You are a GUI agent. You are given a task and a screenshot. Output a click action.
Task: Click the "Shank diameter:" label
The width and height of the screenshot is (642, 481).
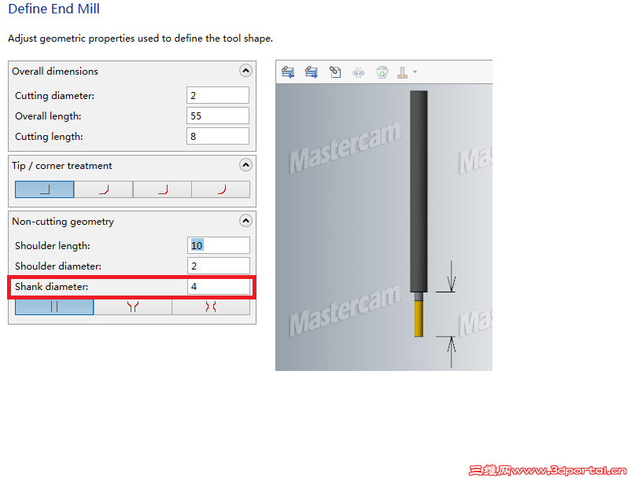tap(52, 287)
